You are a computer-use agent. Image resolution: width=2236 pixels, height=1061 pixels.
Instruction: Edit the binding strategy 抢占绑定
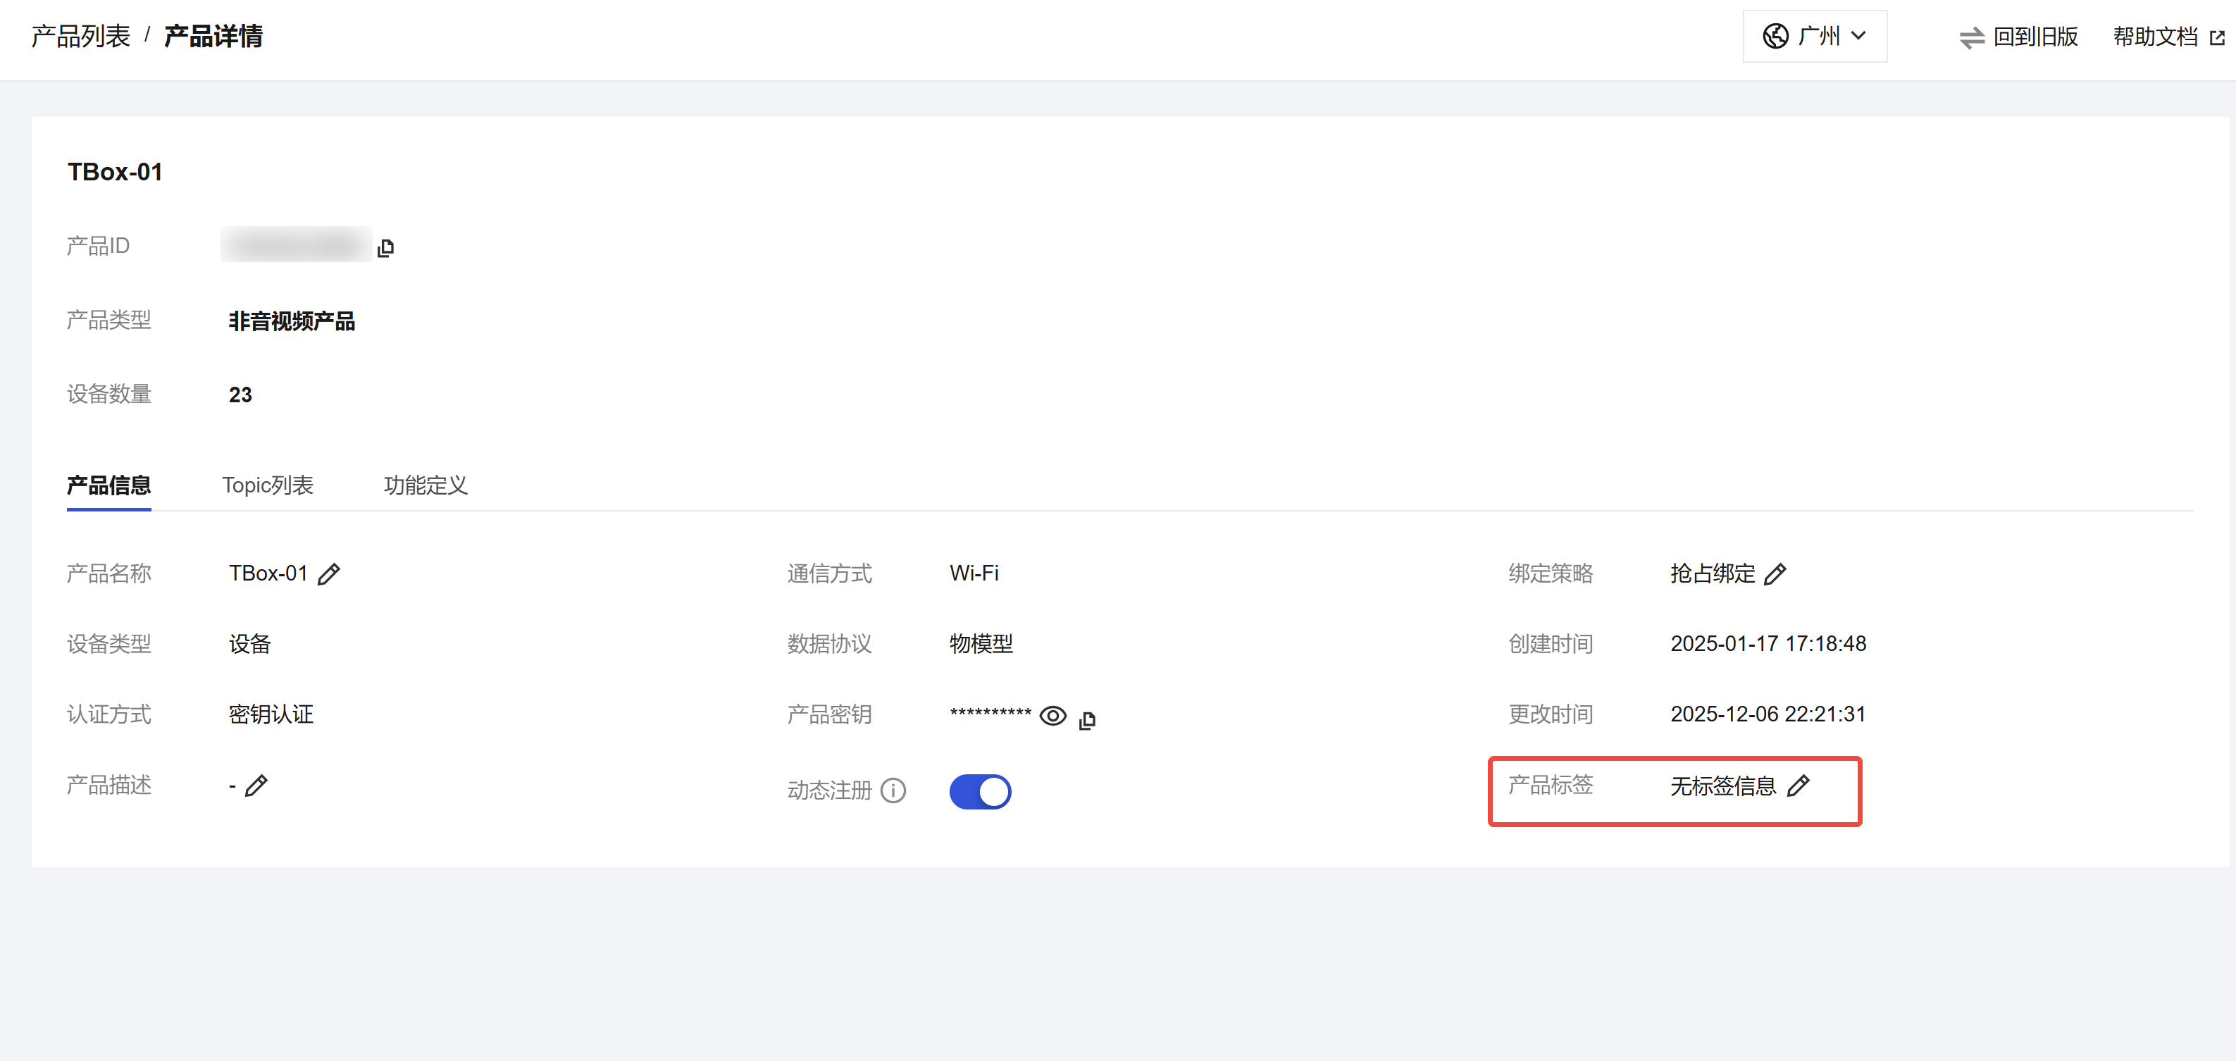pyautogui.click(x=1775, y=574)
